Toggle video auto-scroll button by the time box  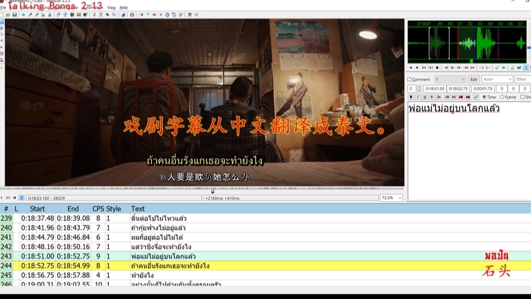click(21, 198)
